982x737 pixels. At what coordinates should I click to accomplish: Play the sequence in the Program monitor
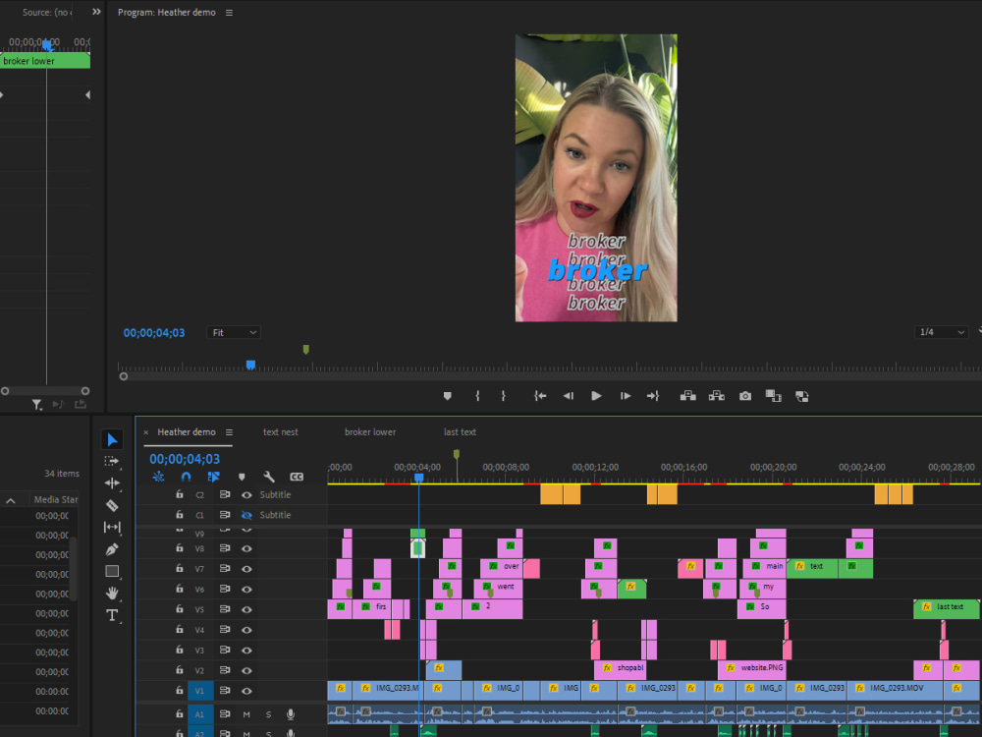[x=598, y=396]
